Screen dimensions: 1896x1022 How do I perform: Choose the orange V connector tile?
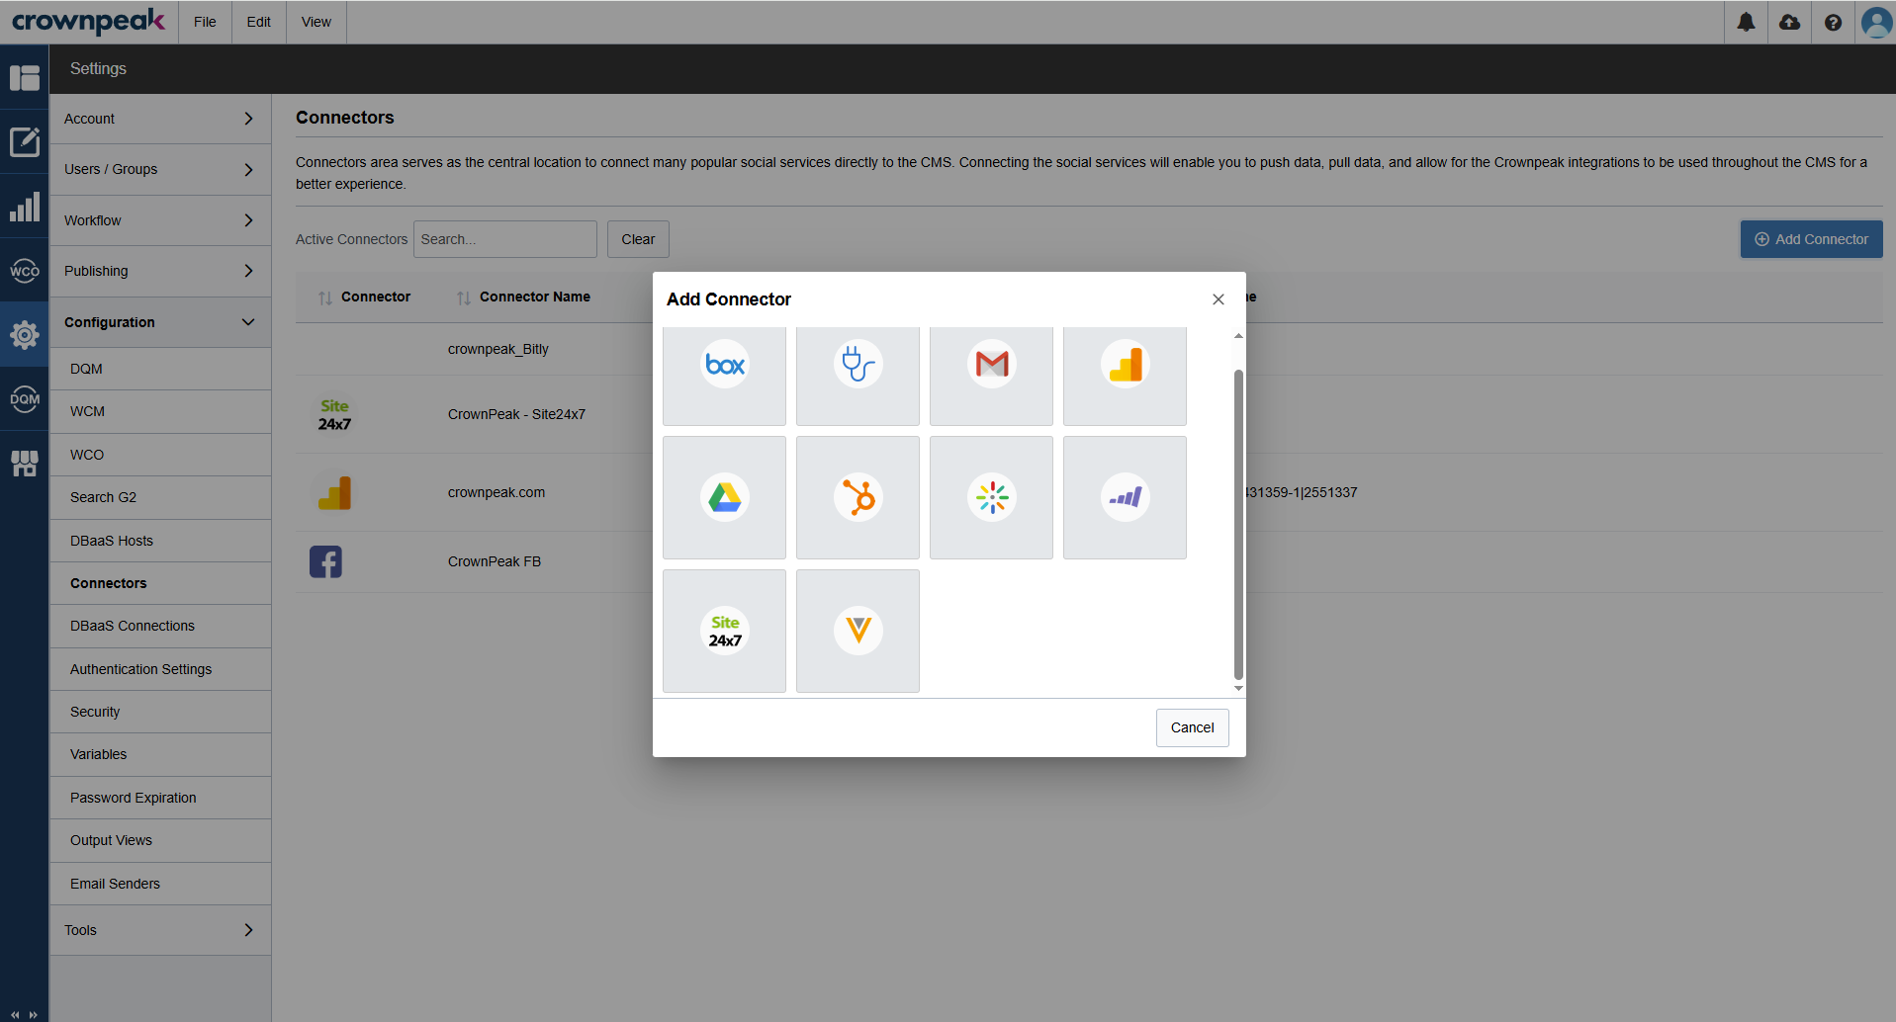tap(858, 631)
